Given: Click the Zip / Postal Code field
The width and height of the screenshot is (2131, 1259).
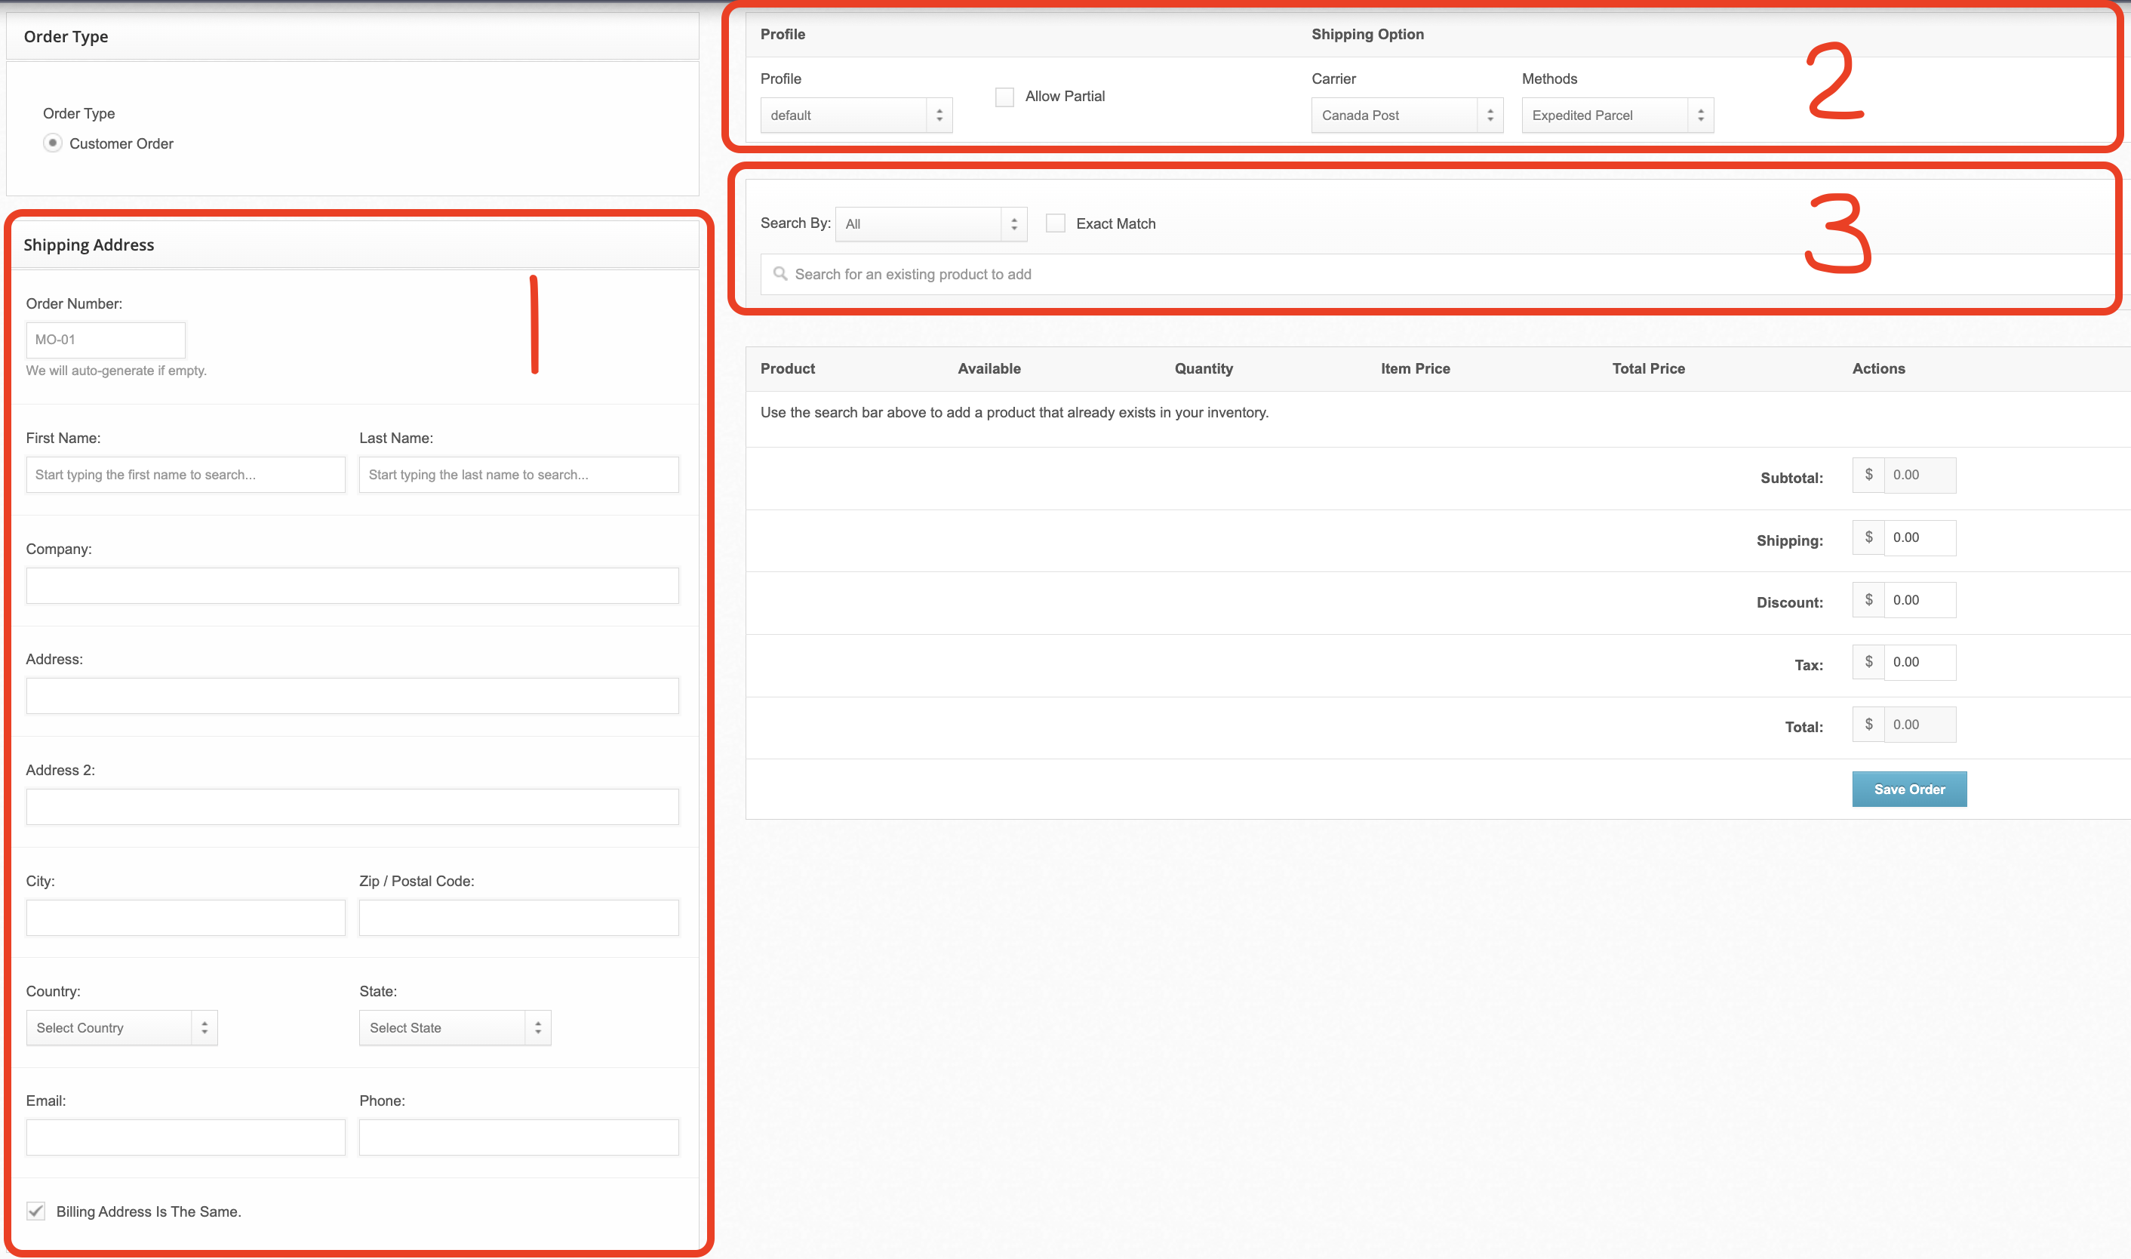Looking at the screenshot, I should [518, 917].
